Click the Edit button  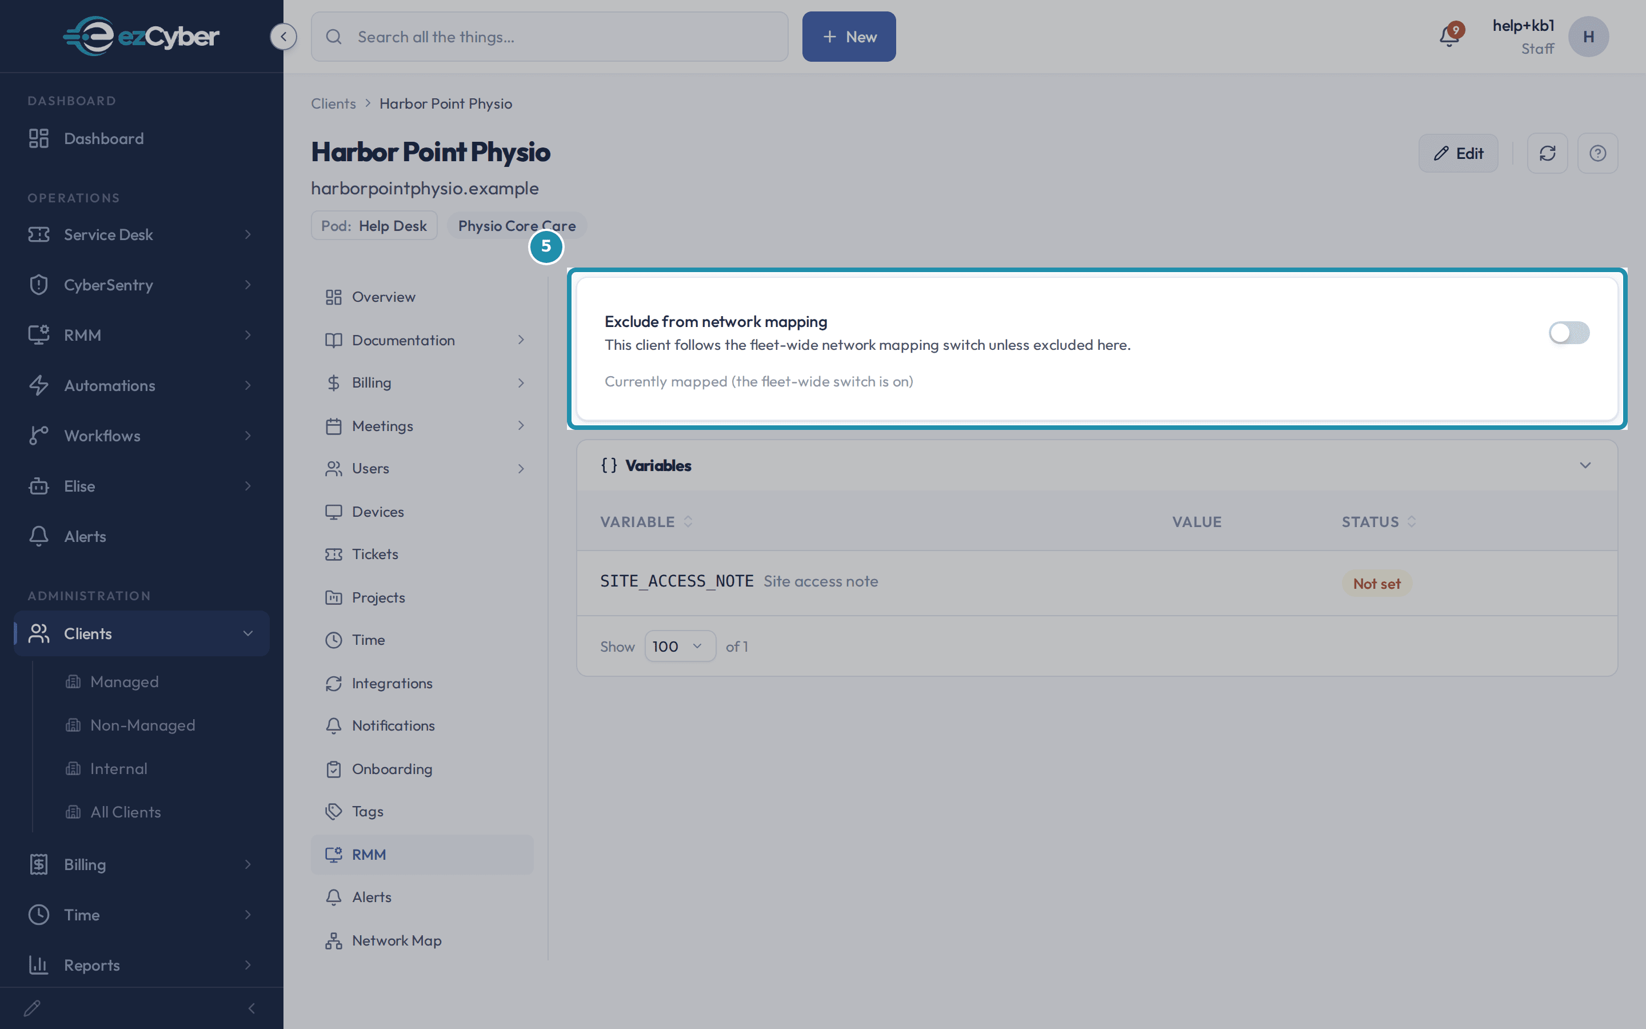coord(1459,153)
